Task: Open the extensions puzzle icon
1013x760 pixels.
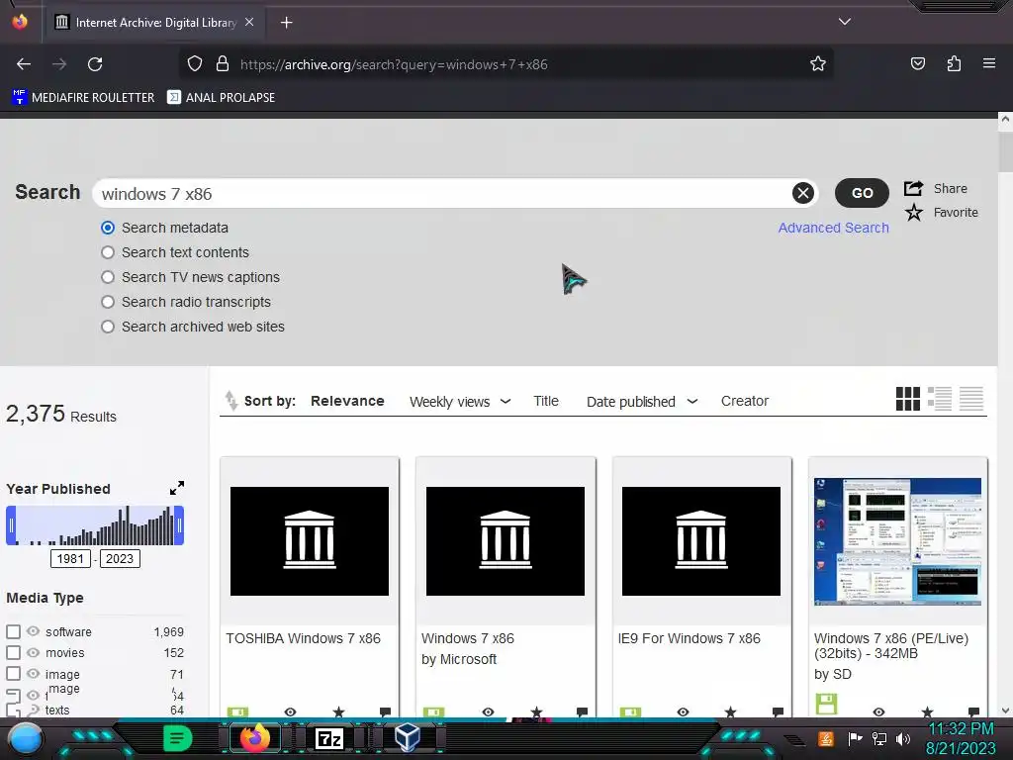Action: point(954,63)
